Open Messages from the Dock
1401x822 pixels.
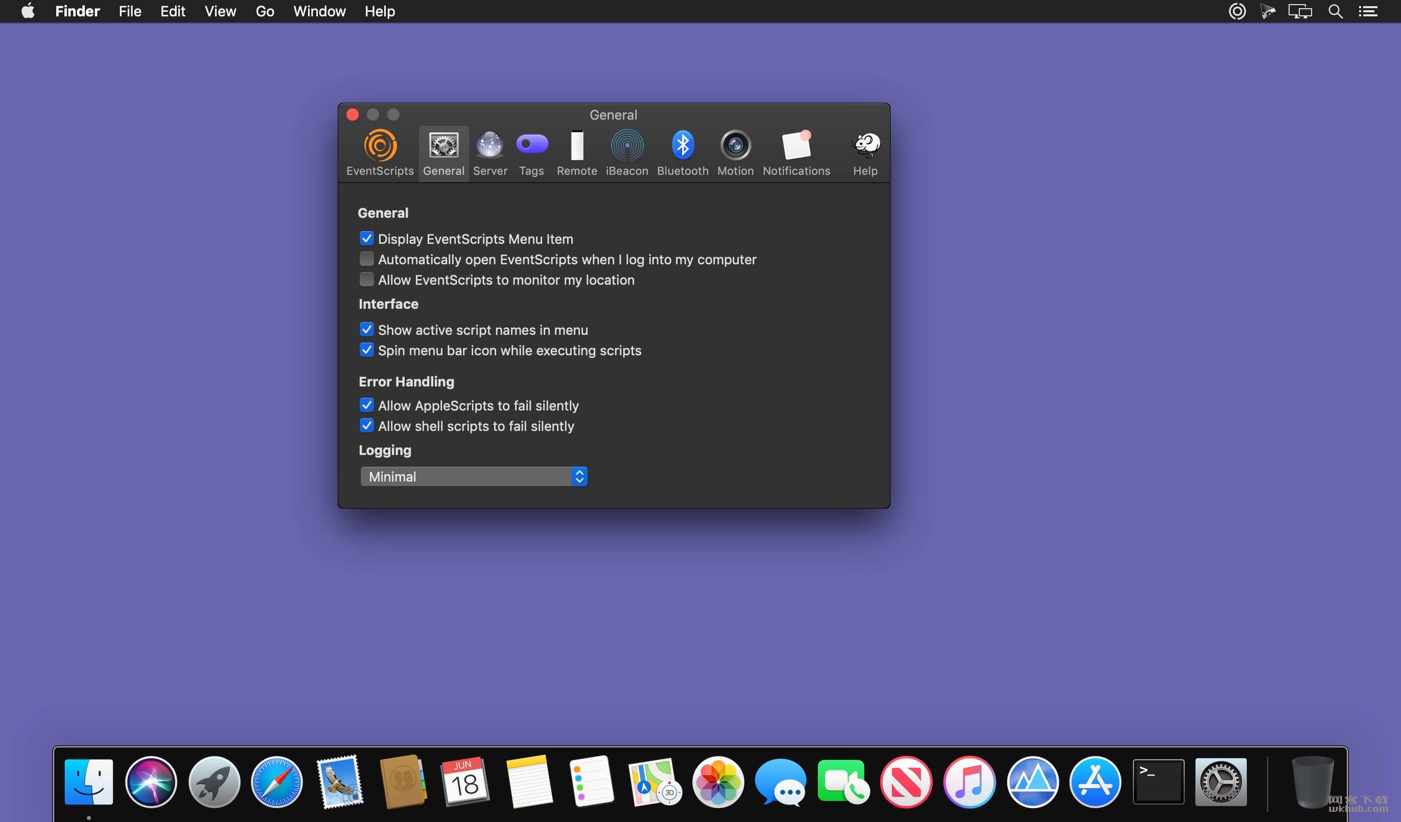click(x=781, y=782)
